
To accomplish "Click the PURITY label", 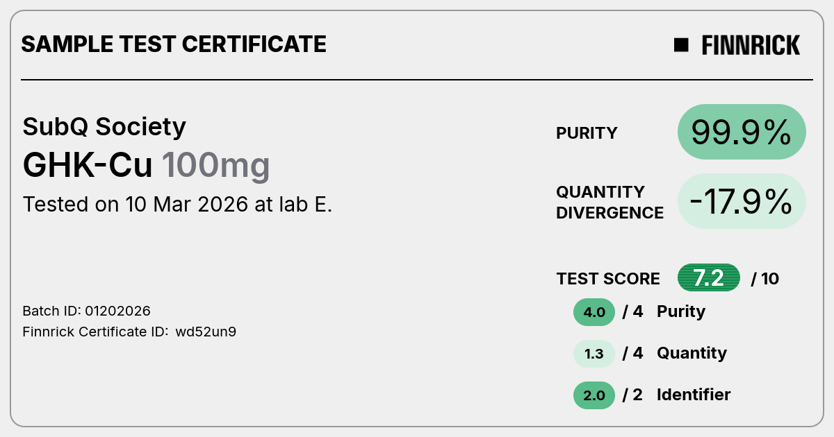I will click(587, 133).
